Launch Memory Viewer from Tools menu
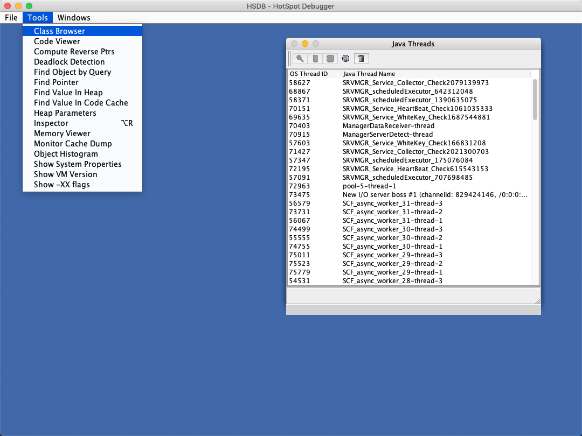The image size is (582, 436). click(82, 133)
